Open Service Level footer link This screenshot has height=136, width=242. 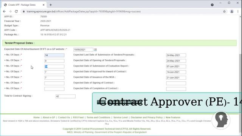click(x=121, y=117)
